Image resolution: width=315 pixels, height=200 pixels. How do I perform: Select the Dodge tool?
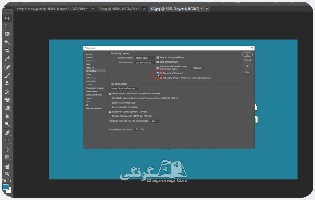7,124
